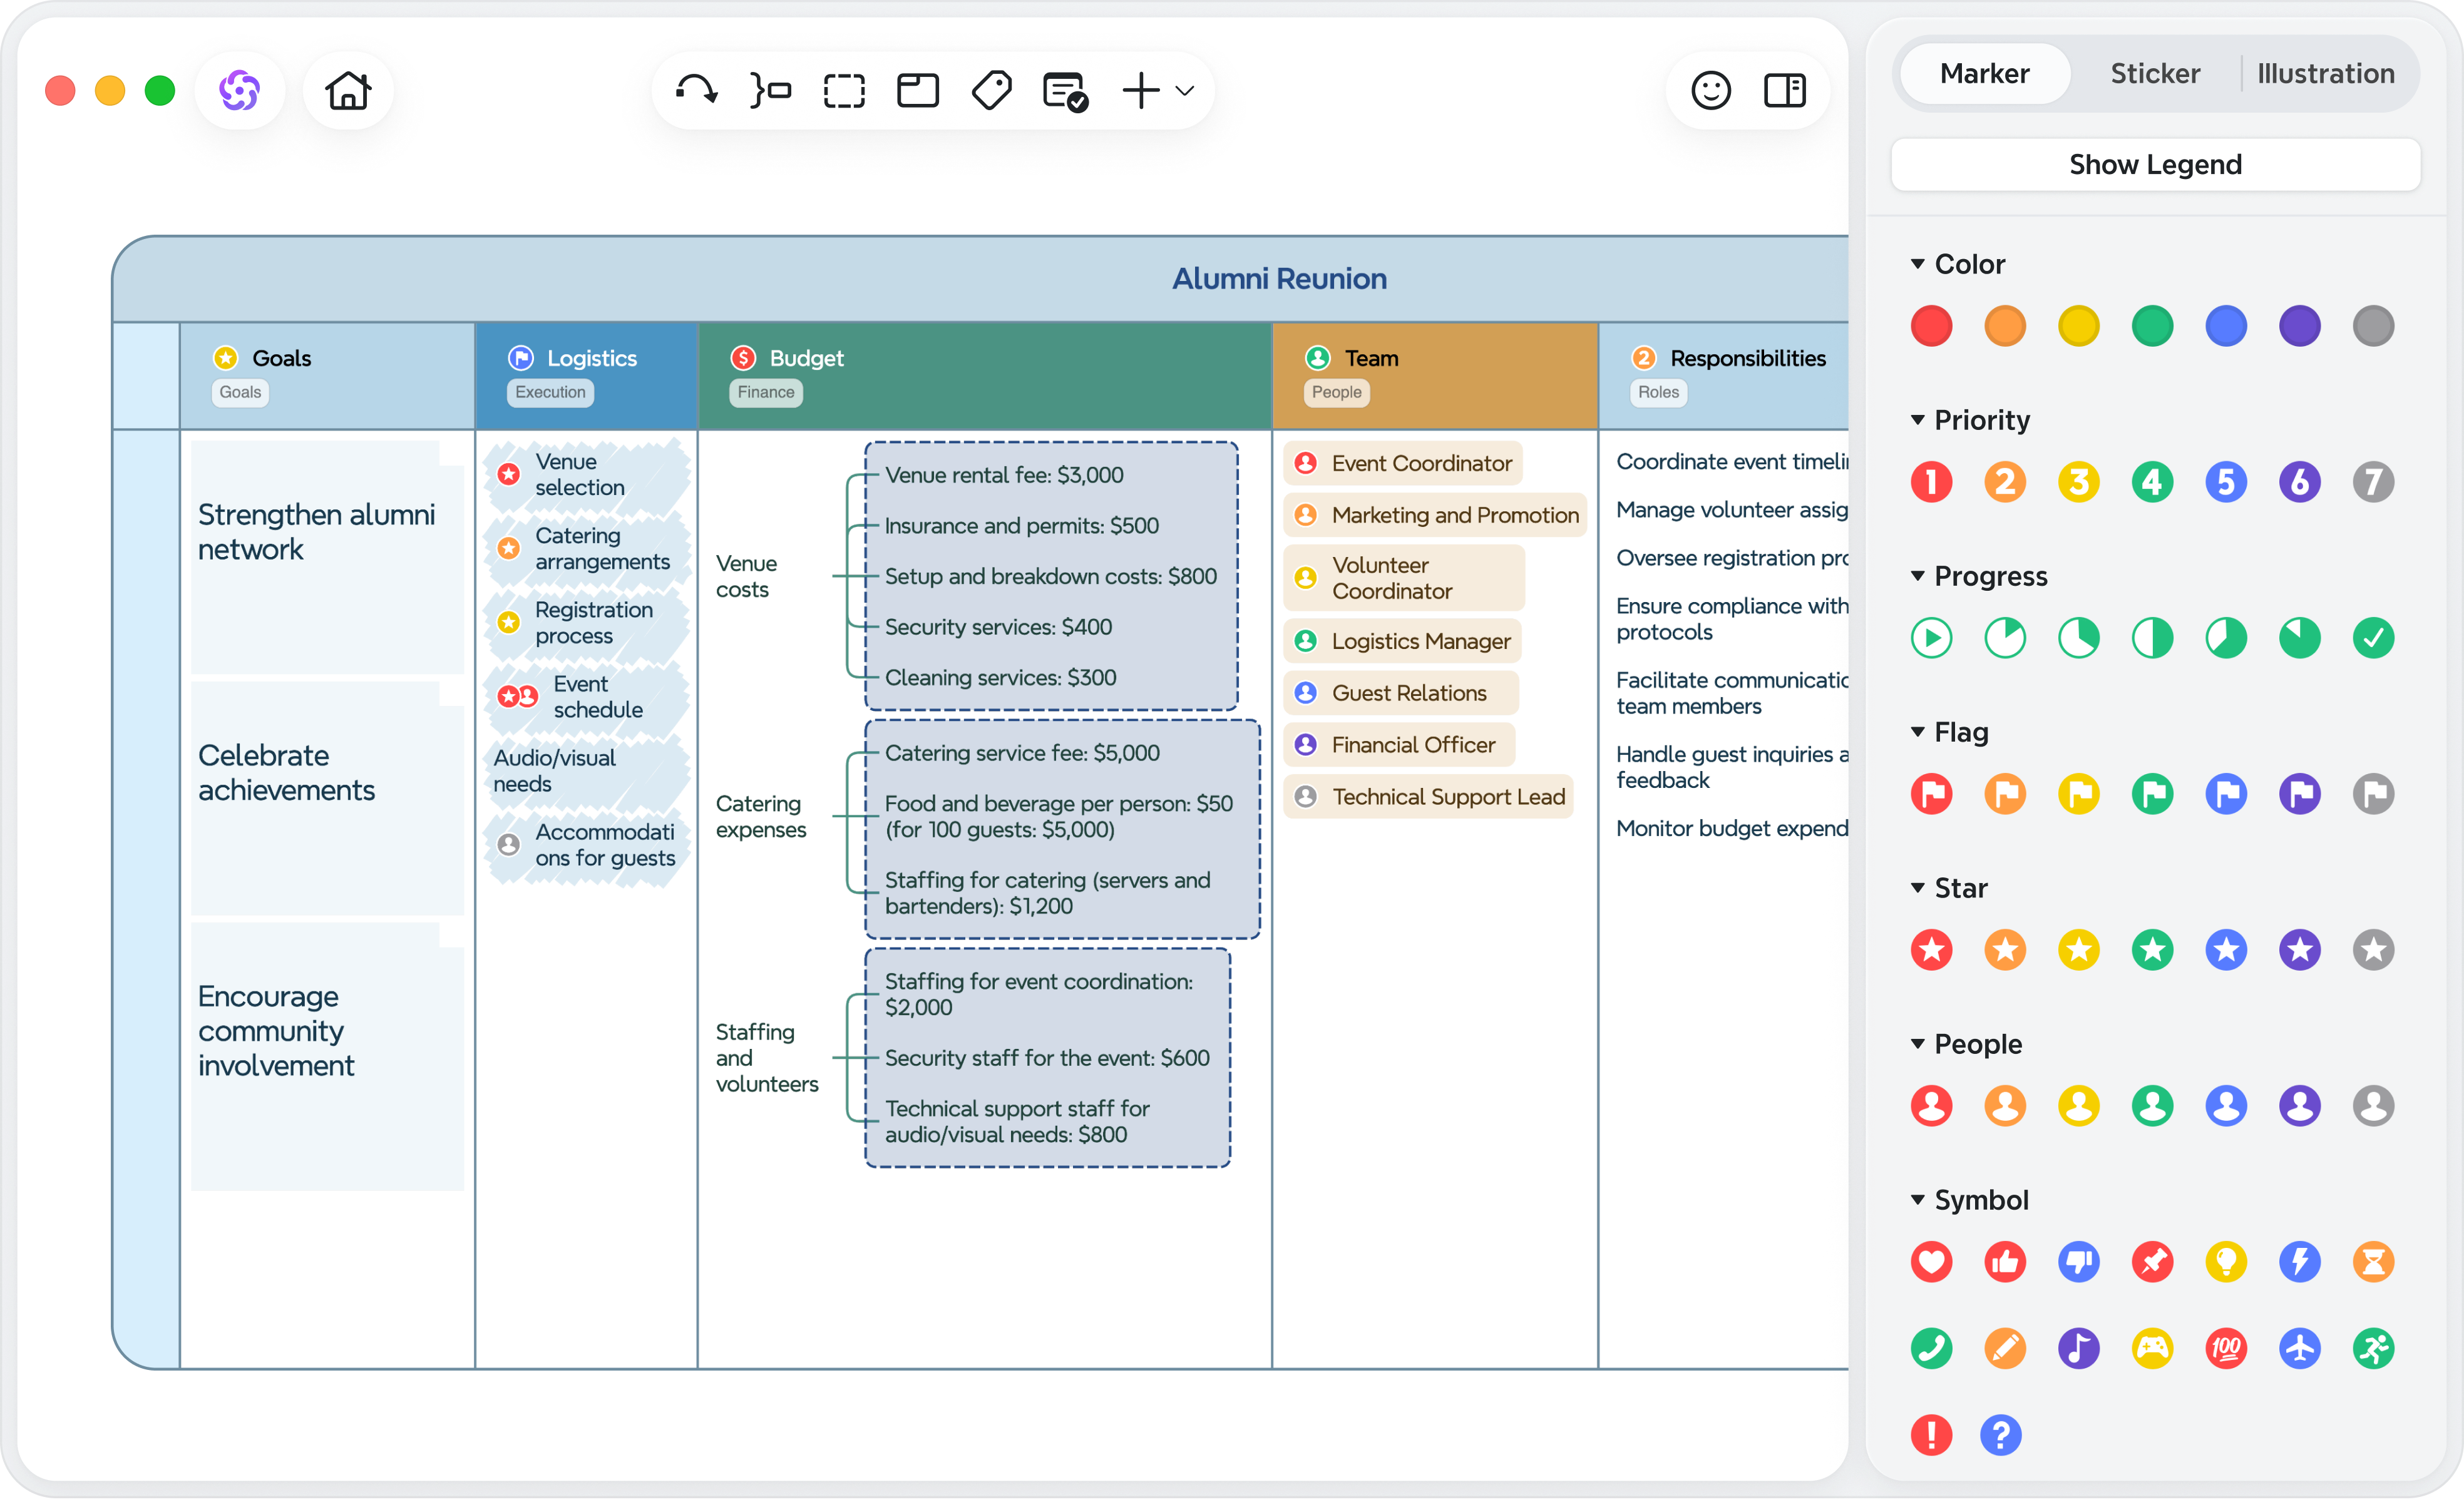This screenshot has height=1502, width=2464.
Task: Add the half-done progress marker
Action: [2152, 638]
